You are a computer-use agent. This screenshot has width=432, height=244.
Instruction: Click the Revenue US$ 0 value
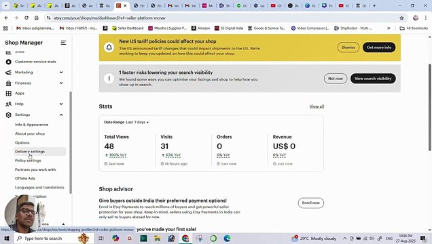click(x=284, y=146)
